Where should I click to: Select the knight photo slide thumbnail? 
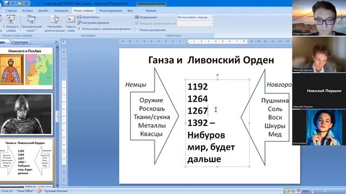pyautogui.click(x=26, y=114)
